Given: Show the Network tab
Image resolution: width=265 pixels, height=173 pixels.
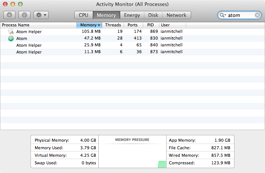Looking at the screenshot, I should (176, 15).
